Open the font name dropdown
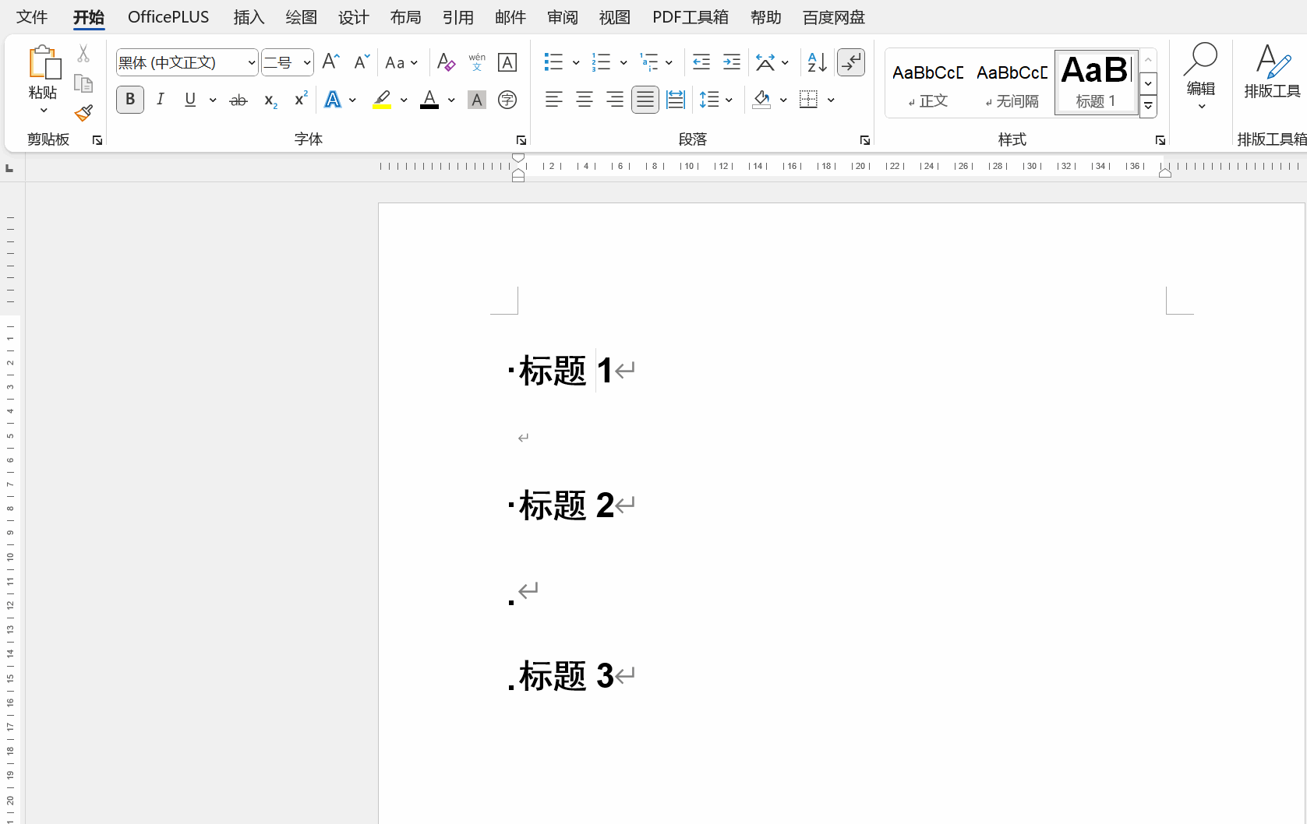This screenshot has height=824, width=1307. [x=251, y=62]
